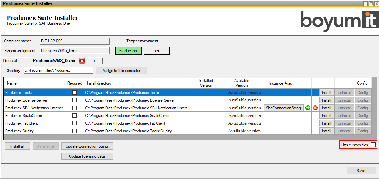Click red remove icon in Notification Listener row

tap(315, 108)
